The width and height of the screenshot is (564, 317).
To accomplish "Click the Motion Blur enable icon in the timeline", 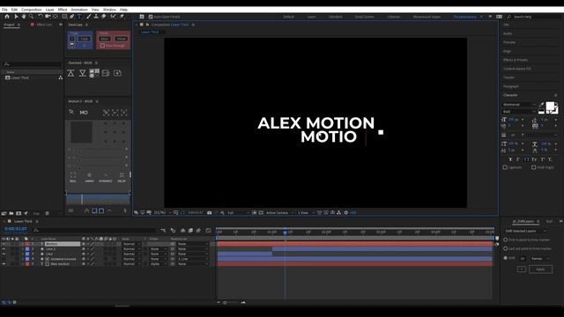I will tap(198, 231).
